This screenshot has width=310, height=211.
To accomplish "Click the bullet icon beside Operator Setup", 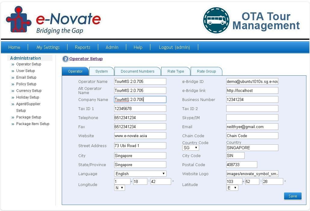I will pos(13,65).
